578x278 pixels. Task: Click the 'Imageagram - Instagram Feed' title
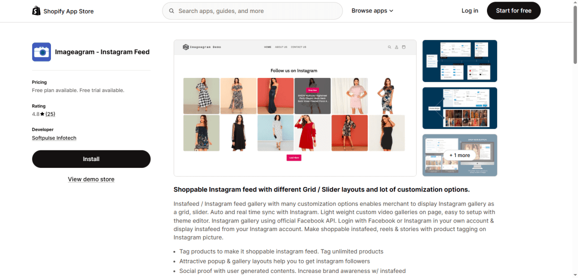tap(102, 52)
